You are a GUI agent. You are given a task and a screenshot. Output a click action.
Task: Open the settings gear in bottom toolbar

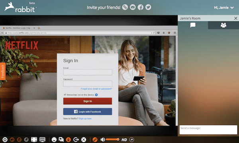tap(5, 139)
